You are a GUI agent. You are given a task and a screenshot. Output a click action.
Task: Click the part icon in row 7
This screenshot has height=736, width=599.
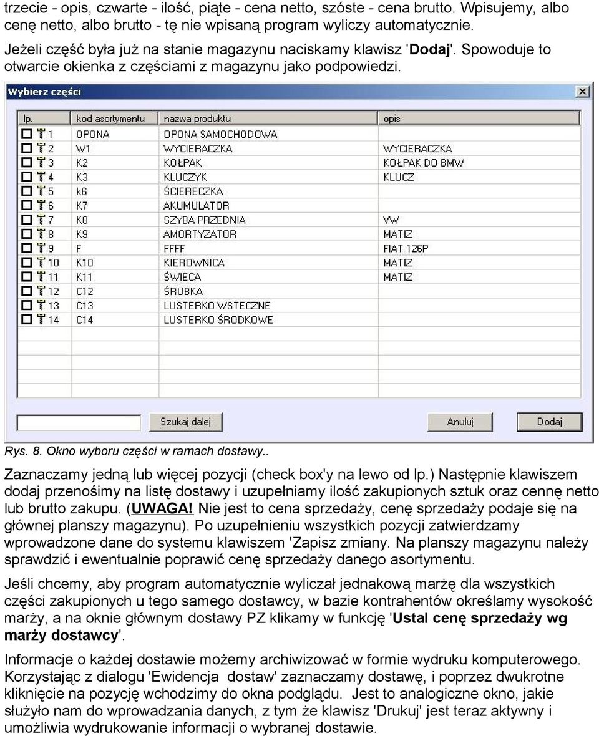point(41,220)
